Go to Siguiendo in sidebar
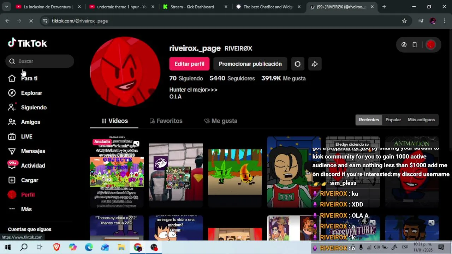The height and width of the screenshot is (254, 452). [28, 107]
